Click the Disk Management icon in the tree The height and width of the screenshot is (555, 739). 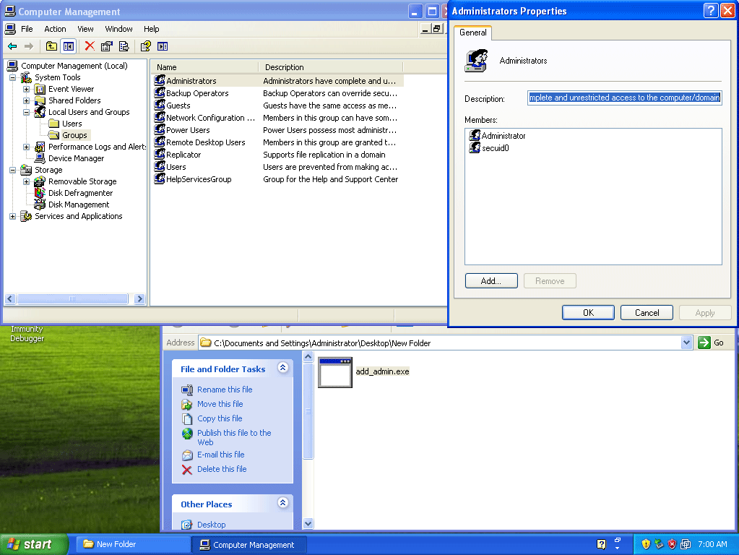pos(40,205)
